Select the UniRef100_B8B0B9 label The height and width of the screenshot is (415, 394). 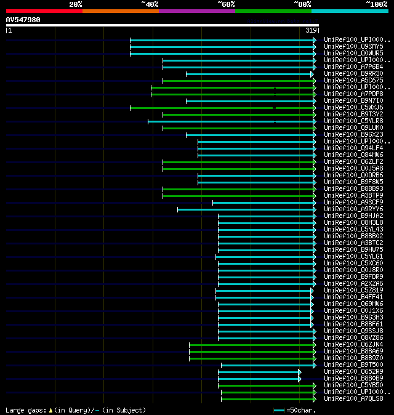point(353,379)
